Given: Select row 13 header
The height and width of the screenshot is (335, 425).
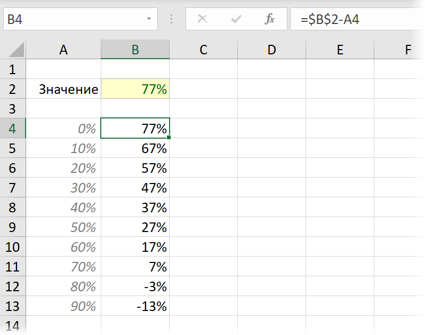Looking at the screenshot, I should 13,306.
